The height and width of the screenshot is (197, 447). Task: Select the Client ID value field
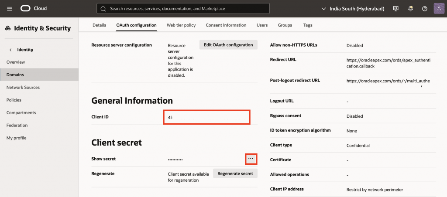coord(206,118)
